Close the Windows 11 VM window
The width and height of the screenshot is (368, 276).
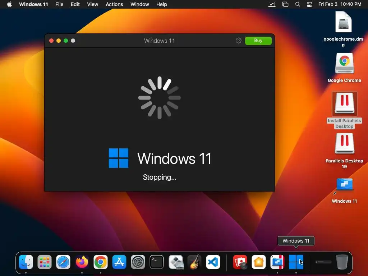tap(51, 41)
